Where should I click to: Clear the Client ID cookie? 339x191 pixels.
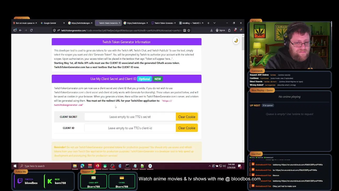(x=187, y=128)
